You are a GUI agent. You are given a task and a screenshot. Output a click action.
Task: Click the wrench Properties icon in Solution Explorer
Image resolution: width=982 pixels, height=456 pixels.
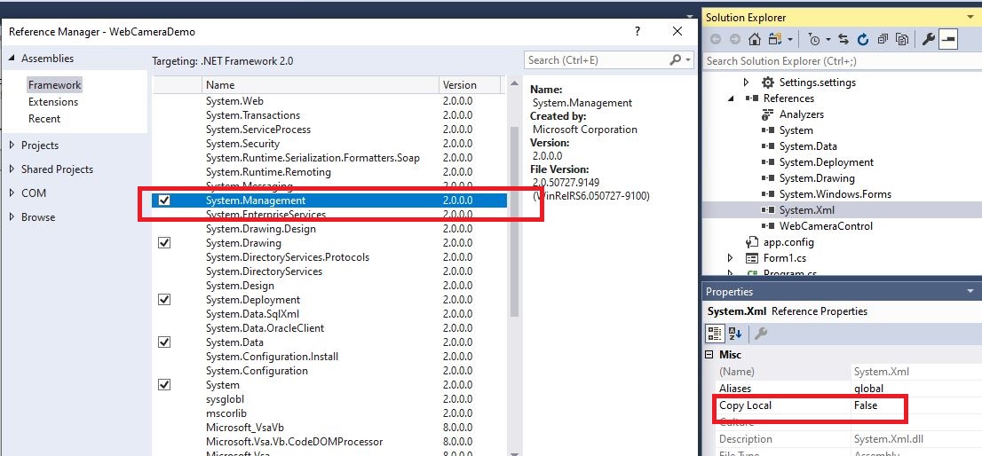(929, 39)
